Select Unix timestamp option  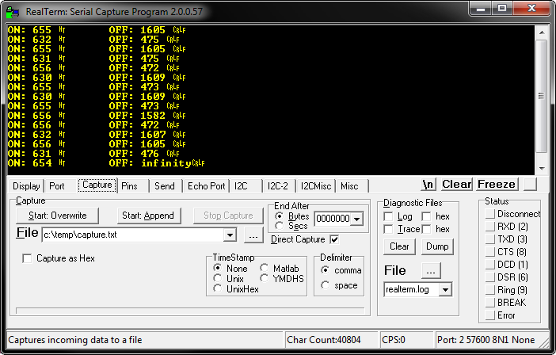218,278
